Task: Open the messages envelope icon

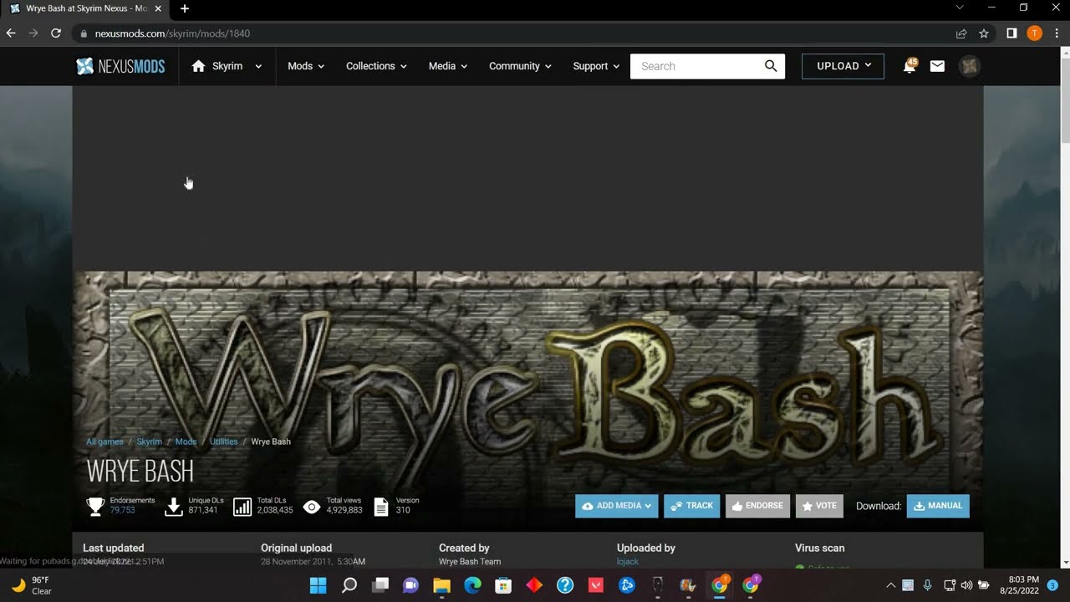Action: coord(937,66)
